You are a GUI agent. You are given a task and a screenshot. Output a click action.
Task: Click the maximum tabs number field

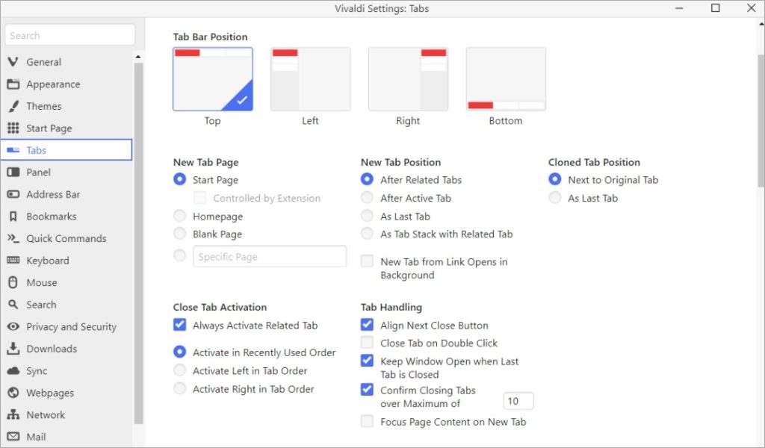coord(518,401)
